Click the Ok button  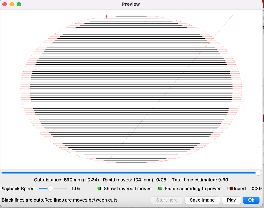pos(251,200)
